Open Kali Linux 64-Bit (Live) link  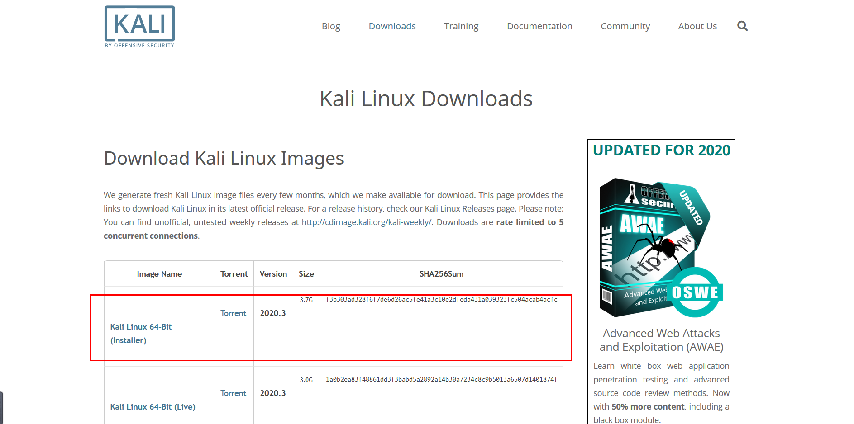coord(153,406)
